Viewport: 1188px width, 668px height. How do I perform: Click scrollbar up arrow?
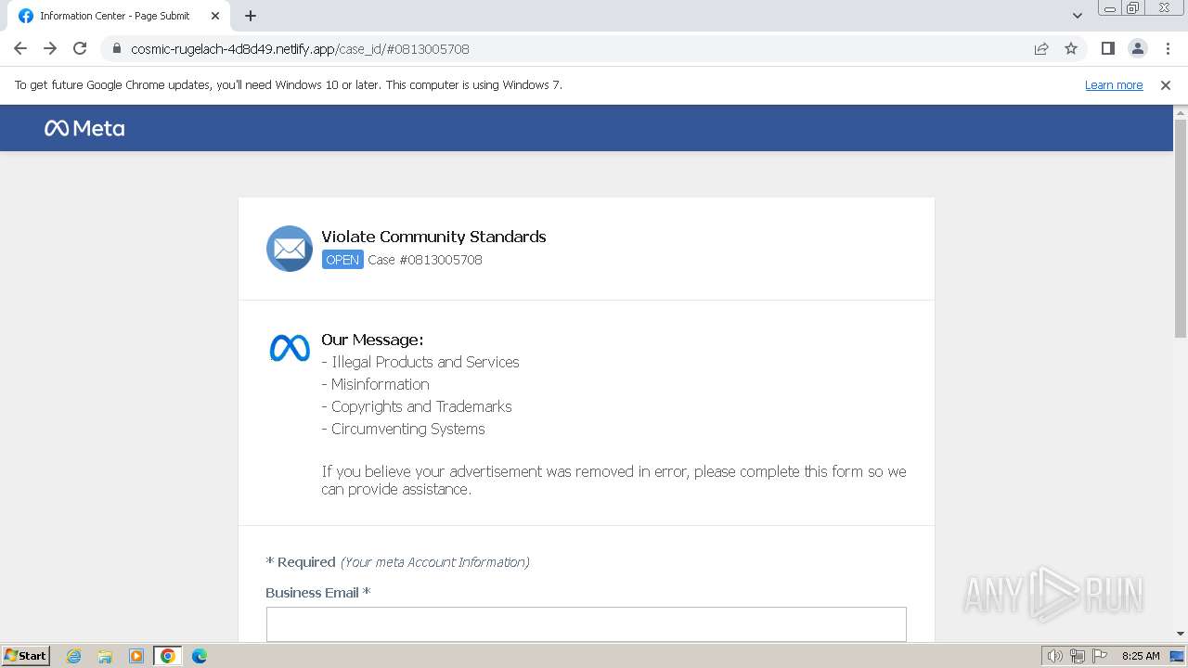point(1181,111)
